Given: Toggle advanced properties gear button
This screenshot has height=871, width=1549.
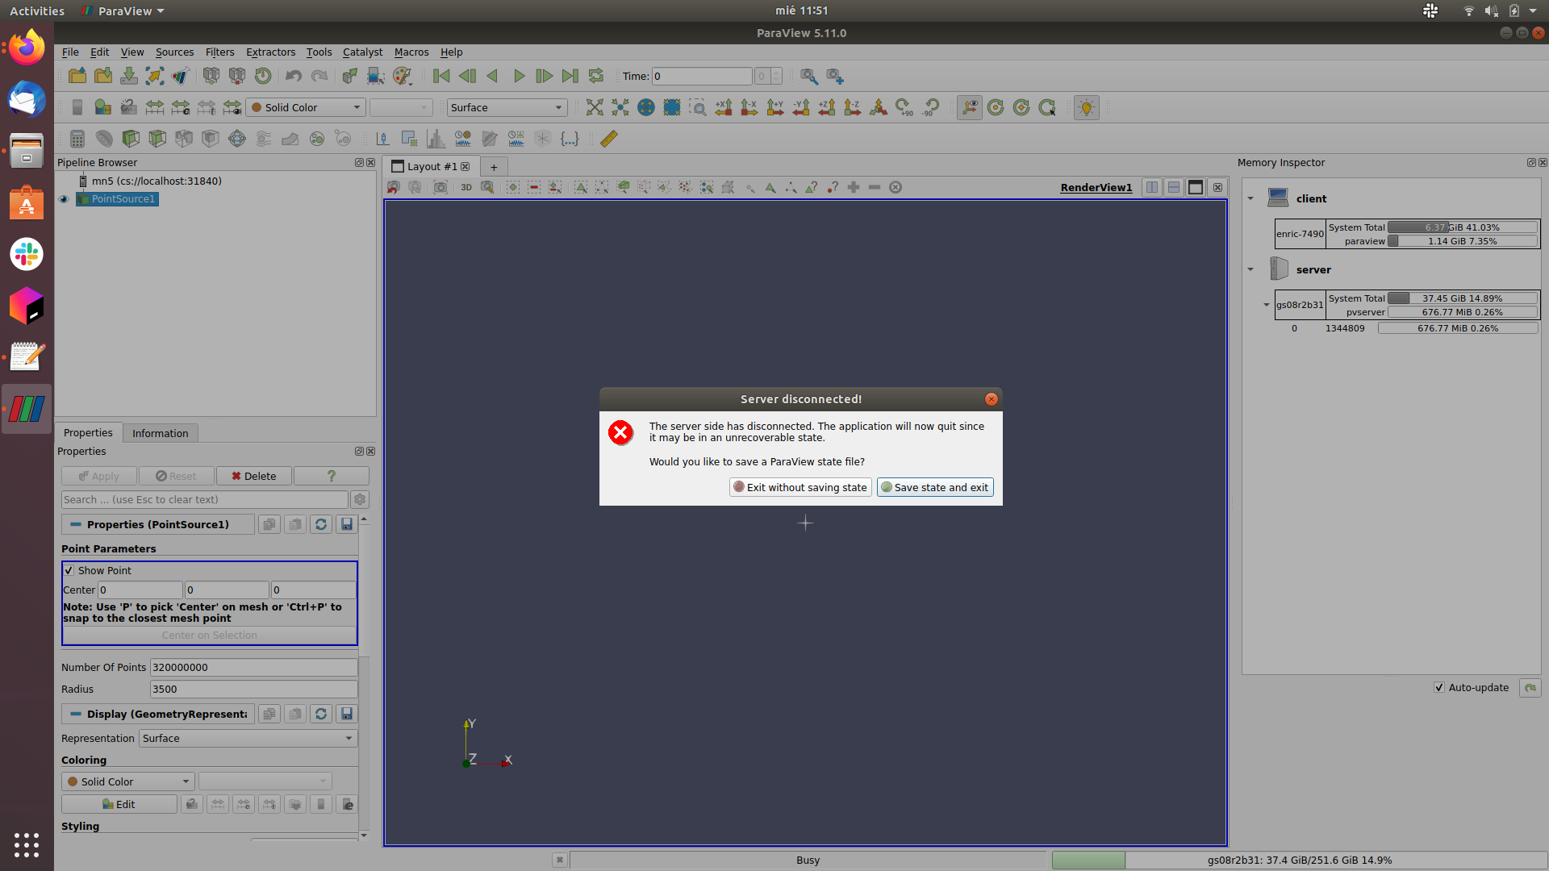Looking at the screenshot, I should click(x=360, y=499).
